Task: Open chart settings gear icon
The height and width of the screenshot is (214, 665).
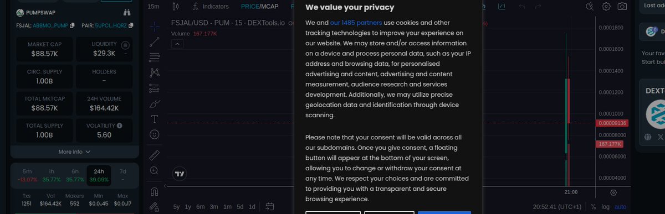Action: [606, 7]
